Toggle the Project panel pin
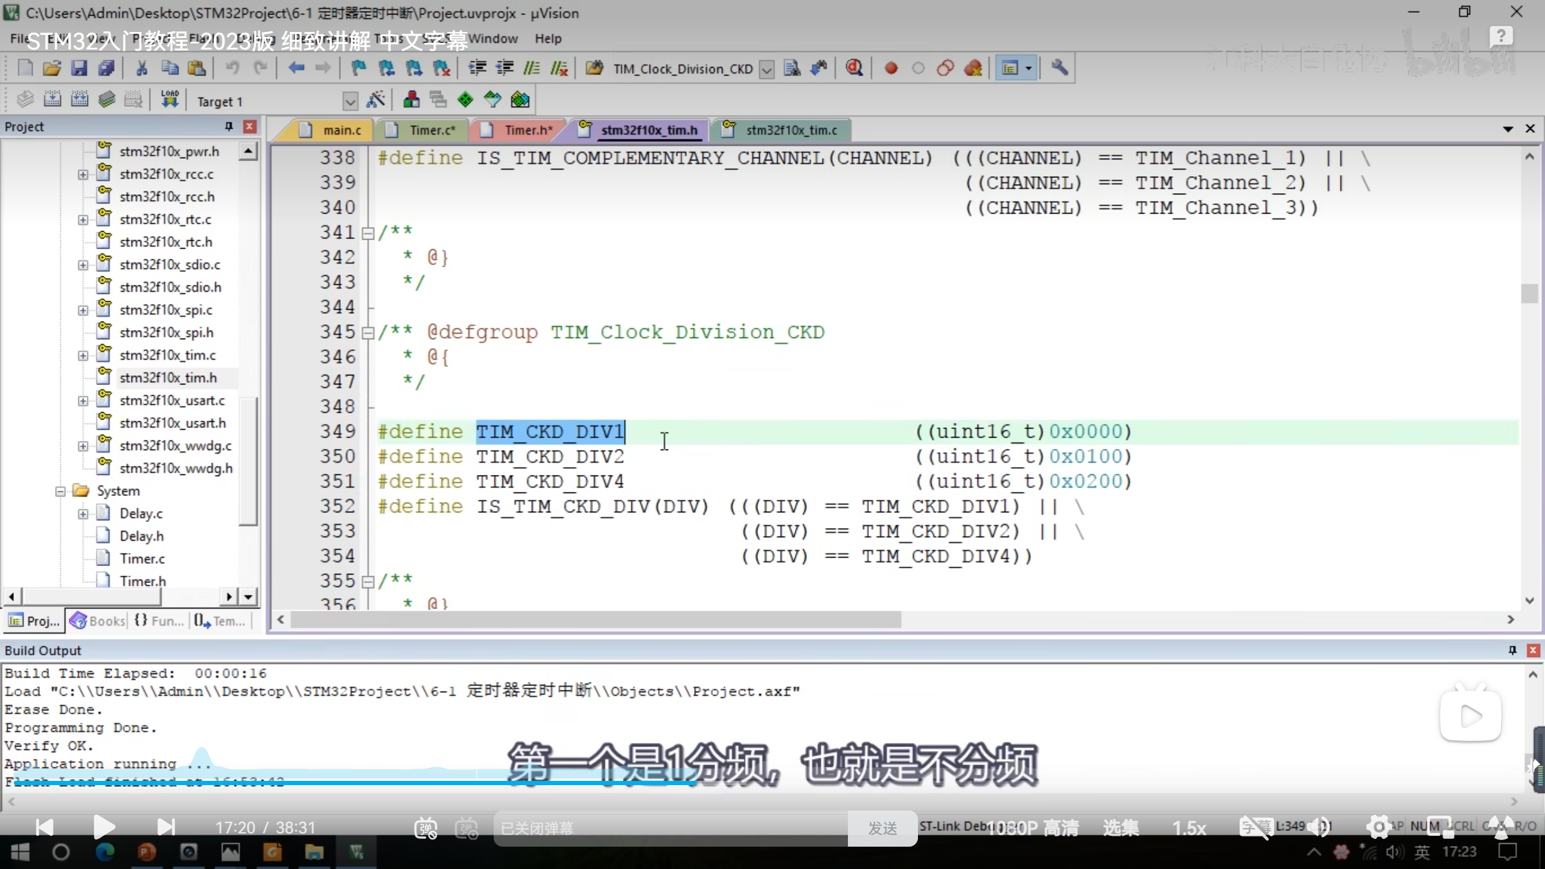The height and width of the screenshot is (869, 1545). tap(229, 126)
